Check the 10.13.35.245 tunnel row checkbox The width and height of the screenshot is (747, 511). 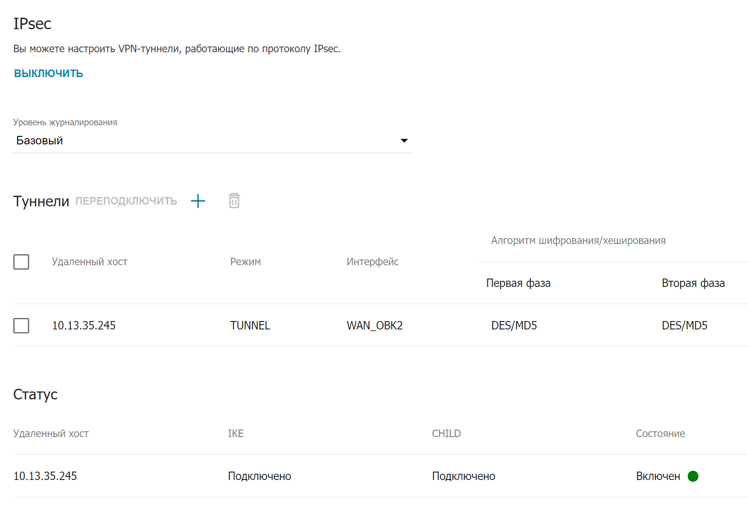pyautogui.click(x=21, y=325)
